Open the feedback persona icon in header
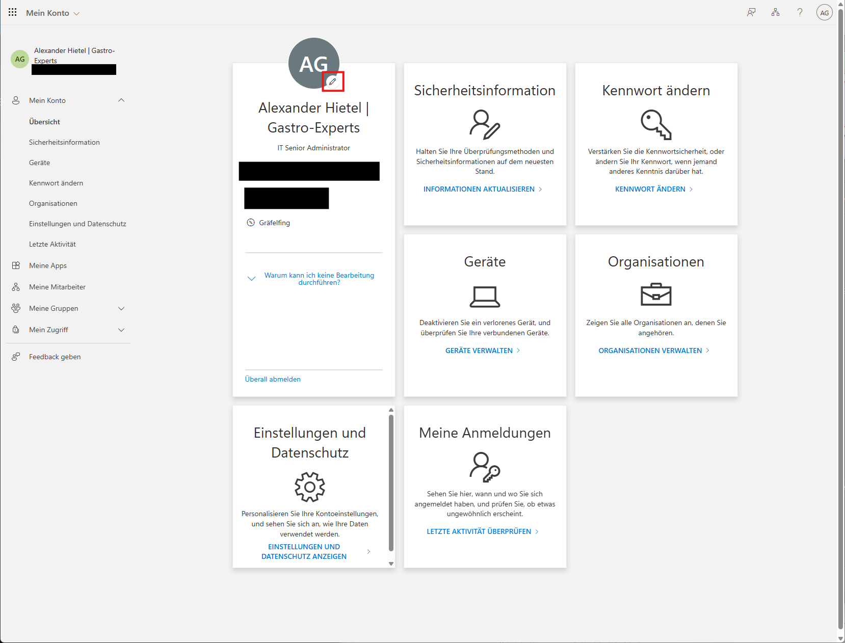 pos(751,12)
